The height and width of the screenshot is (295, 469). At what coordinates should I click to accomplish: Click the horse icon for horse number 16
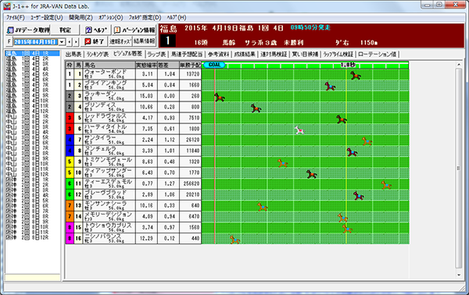coord(234,240)
